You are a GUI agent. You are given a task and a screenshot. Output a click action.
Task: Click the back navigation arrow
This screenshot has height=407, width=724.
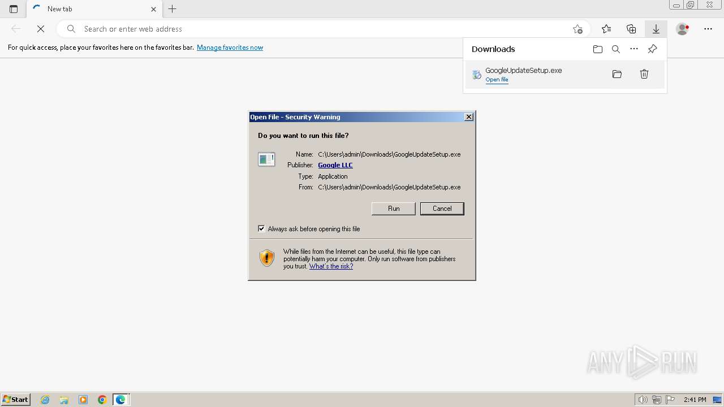[16, 29]
